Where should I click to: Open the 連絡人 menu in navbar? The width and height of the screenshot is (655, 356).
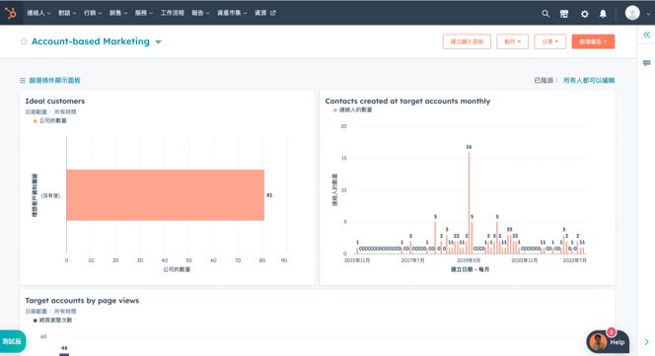point(38,13)
